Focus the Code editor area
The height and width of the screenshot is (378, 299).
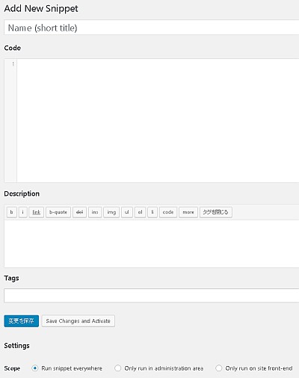pos(158,120)
